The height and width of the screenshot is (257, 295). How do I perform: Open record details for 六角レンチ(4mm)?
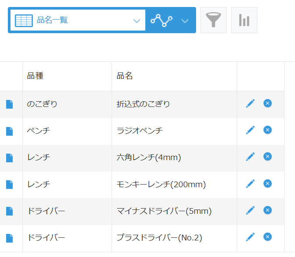pyautogui.click(x=9, y=158)
